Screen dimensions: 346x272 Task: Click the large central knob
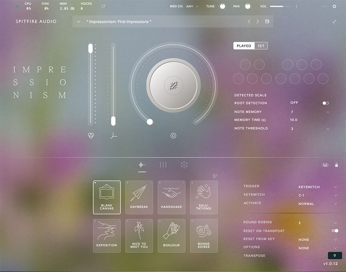click(x=173, y=85)
